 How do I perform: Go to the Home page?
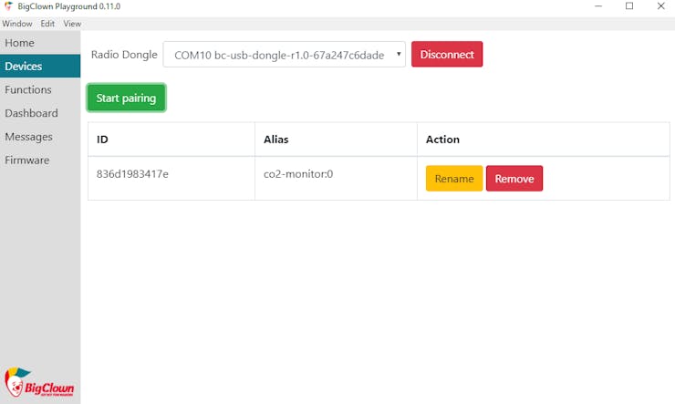pyautogui.click(x=40, y=43)
